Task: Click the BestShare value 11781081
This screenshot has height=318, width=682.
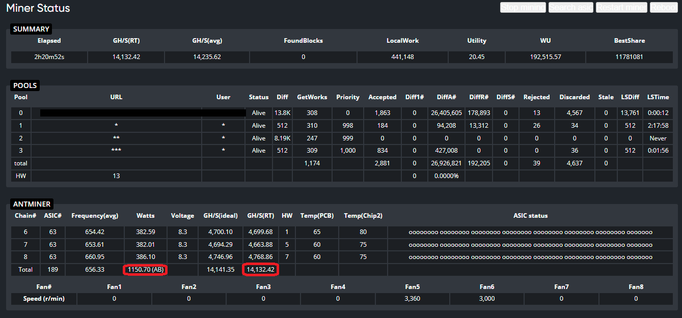Action: pyautogui.click(x=629, y=57)
